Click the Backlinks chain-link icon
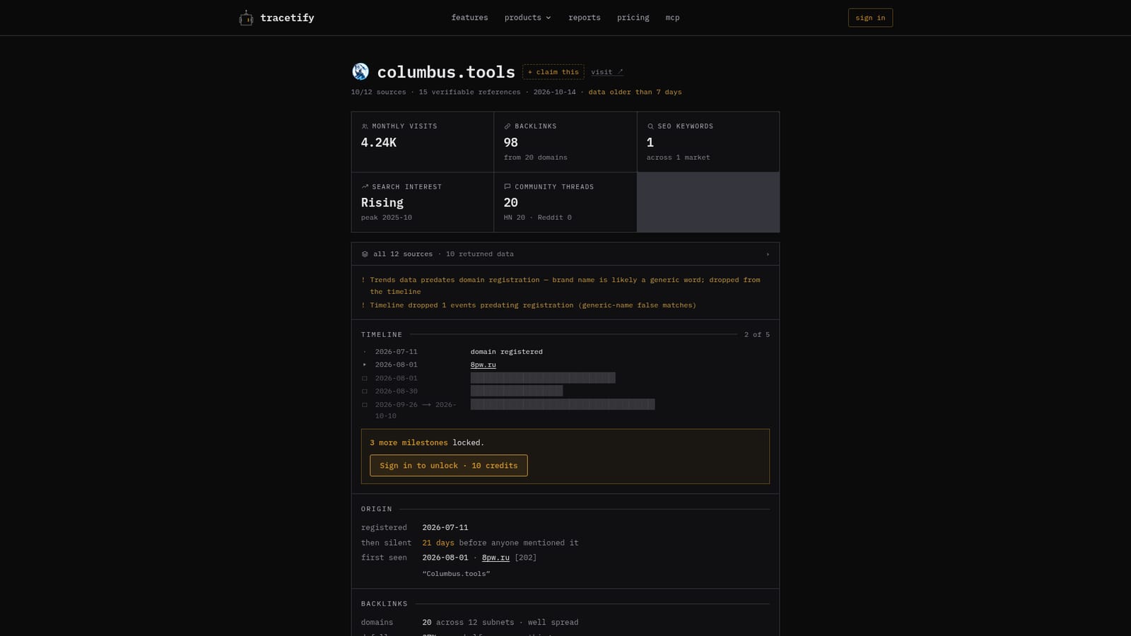1131x636 pixels. click(507, 126)
